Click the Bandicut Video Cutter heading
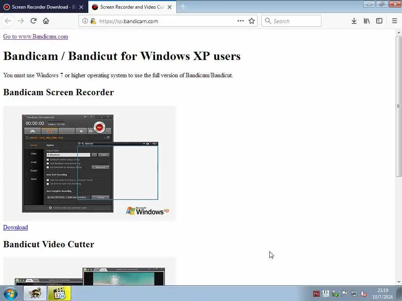402x301 pixels. click(49, 244)
